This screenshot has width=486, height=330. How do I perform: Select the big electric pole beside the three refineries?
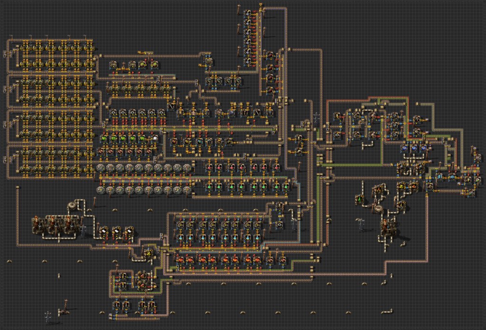(x=83, y=231)
